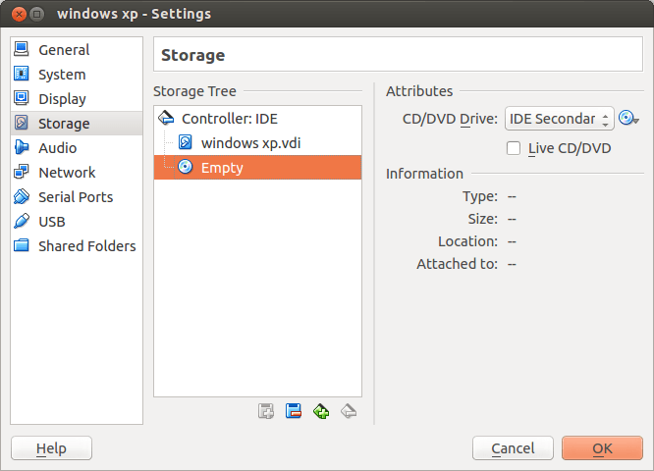Image resolution: width=654 pixels, height=471 pixels.
Task: Click the Cancel button
Action: tap(513, 448)
